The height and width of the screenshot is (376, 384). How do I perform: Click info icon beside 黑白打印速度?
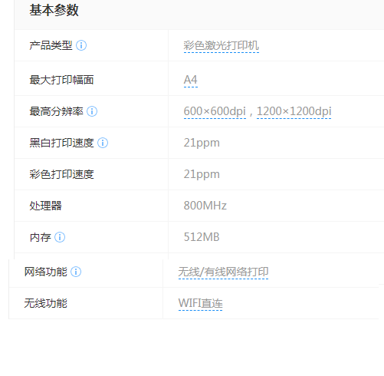tap(103, 143)
